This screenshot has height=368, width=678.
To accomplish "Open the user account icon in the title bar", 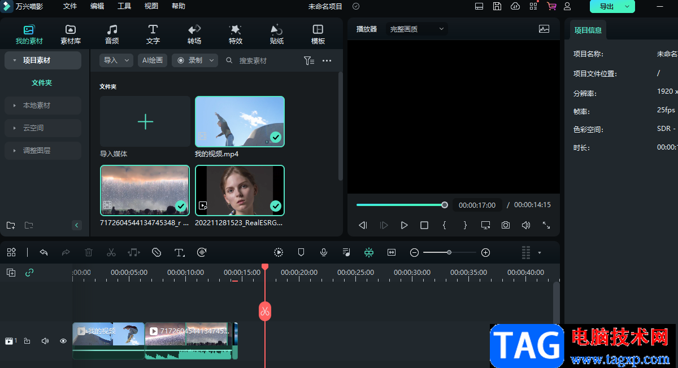I will [x=567, y=6].
